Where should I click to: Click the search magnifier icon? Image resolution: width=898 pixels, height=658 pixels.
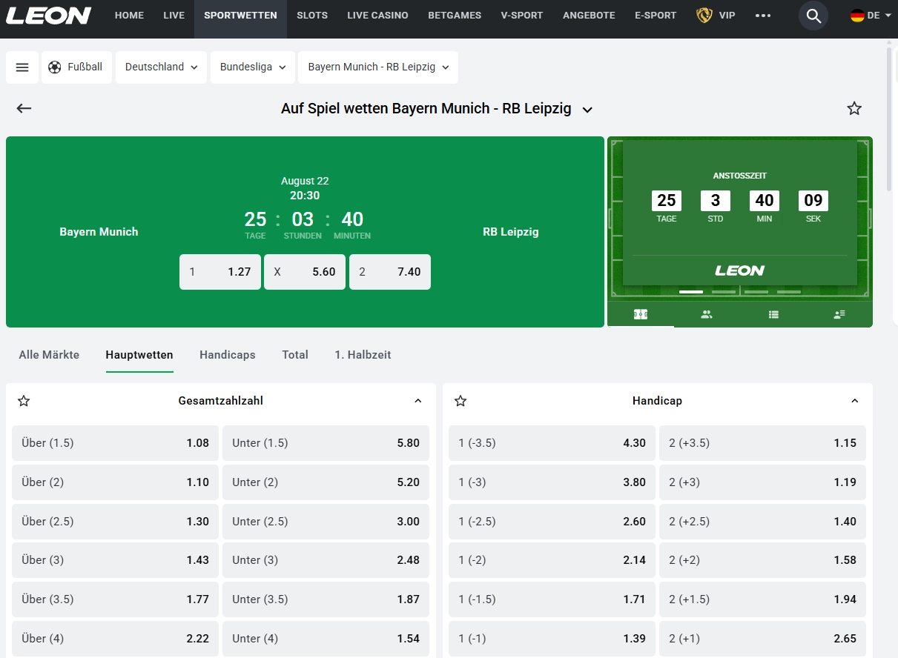pyautogui.click(x=813, y=16)
